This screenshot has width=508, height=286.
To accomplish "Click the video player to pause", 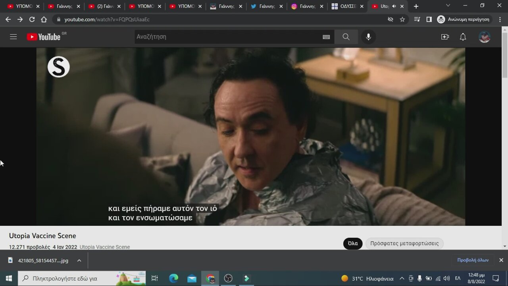I will (251, 137).
